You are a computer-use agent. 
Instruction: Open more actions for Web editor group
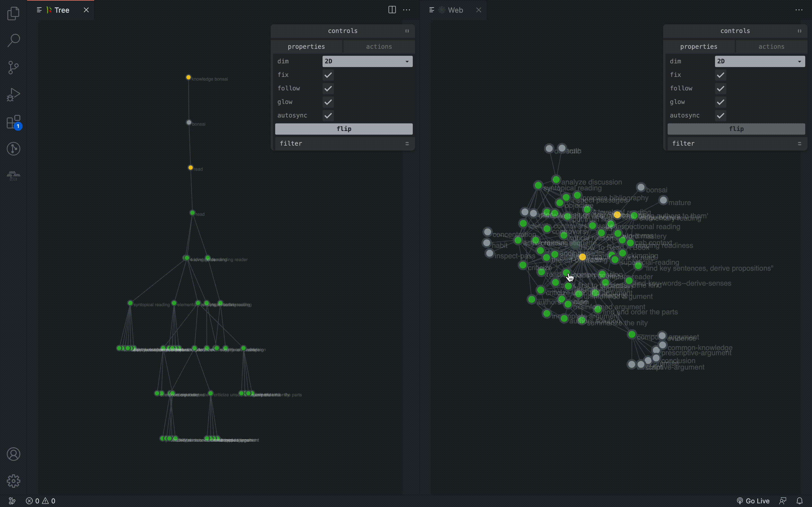tap(799, 10)
